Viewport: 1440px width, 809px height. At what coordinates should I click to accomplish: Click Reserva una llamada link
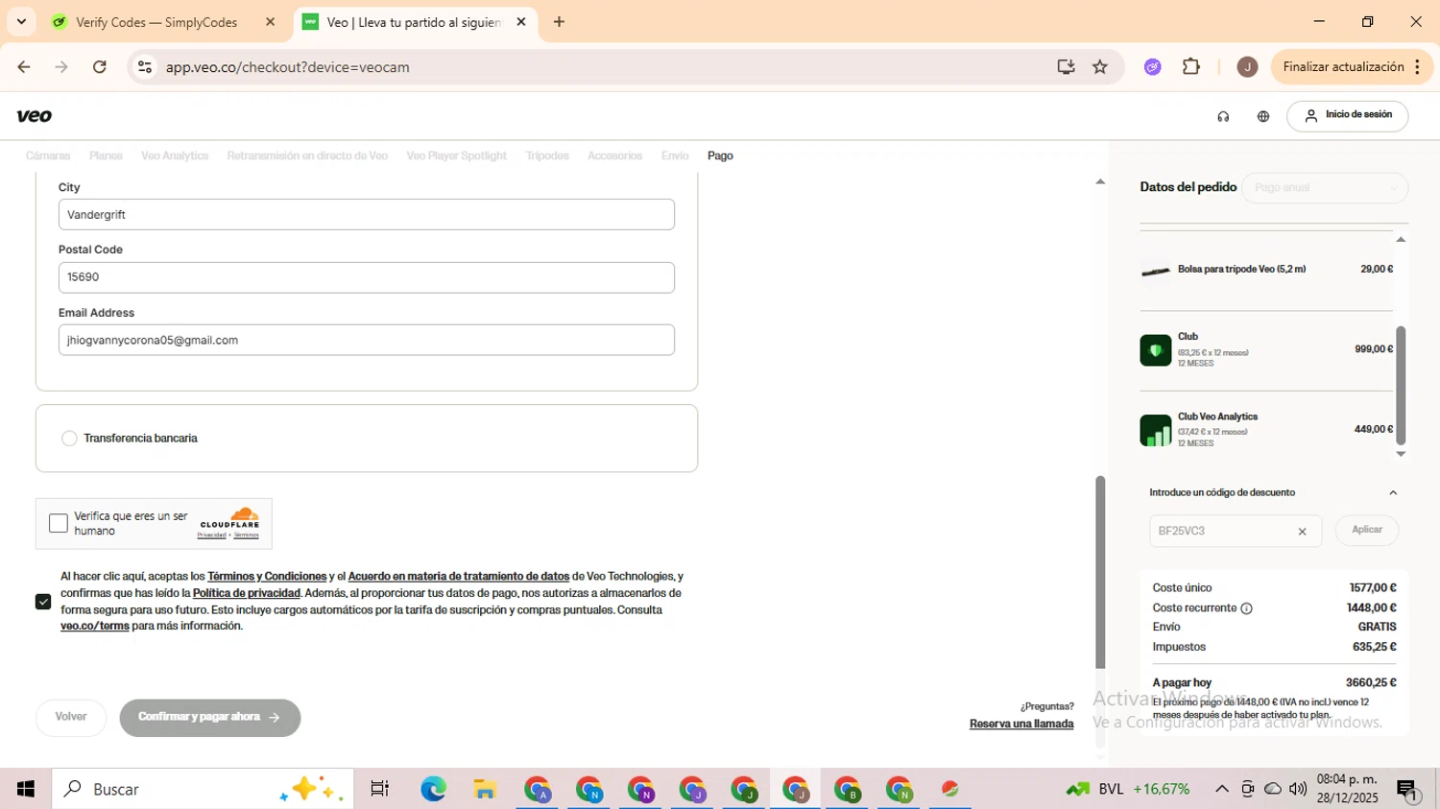1021,725
